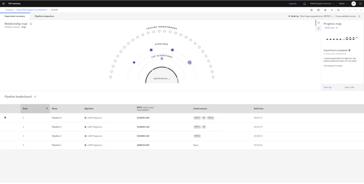The width and height of the screenshot is (364, 184).
Task: Sort by the Enhancements column header
Action: [x=200, y=108]
